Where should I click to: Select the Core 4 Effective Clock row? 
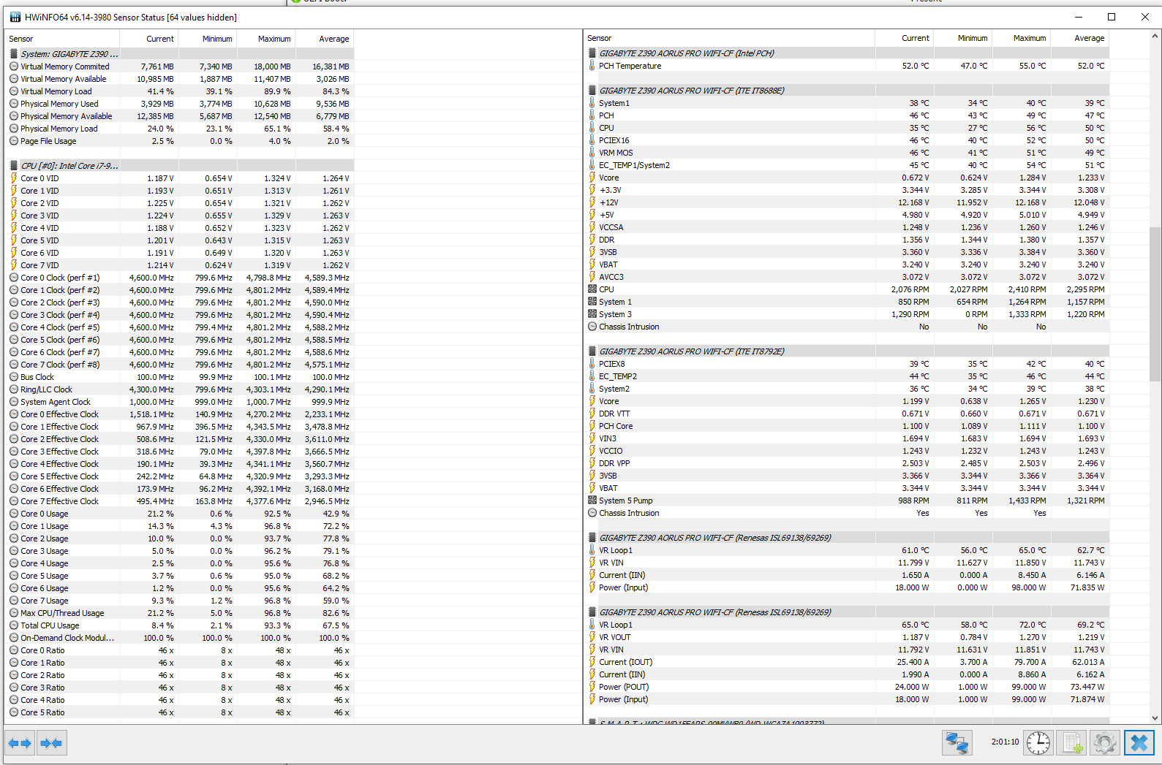pos(180,464)
